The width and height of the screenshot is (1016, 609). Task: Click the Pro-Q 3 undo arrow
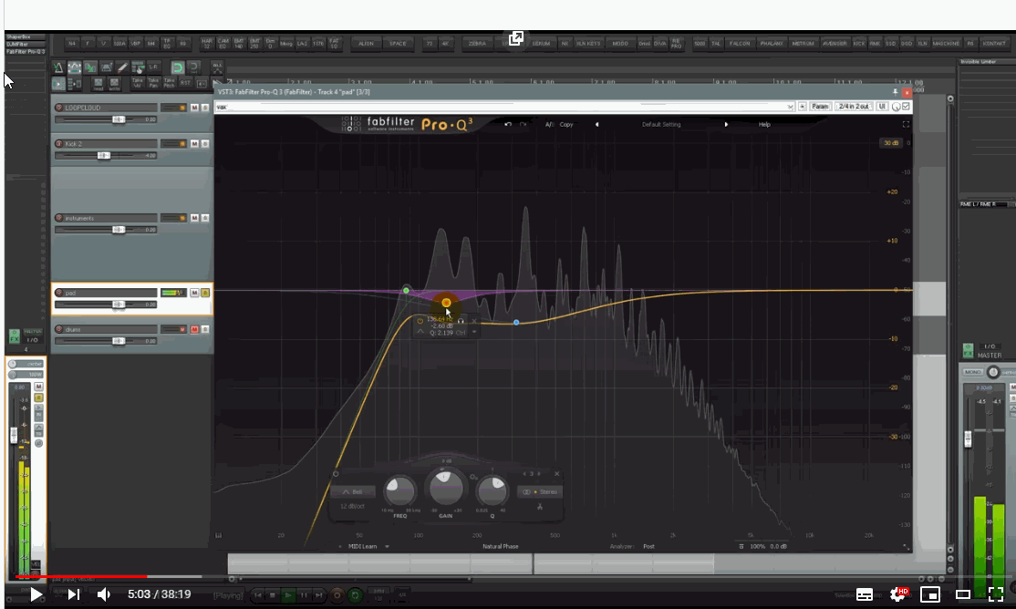point(508,124)
